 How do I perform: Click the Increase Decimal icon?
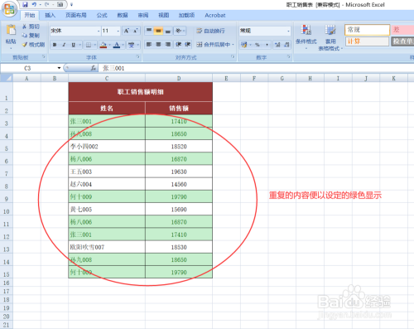coord(277,45)
